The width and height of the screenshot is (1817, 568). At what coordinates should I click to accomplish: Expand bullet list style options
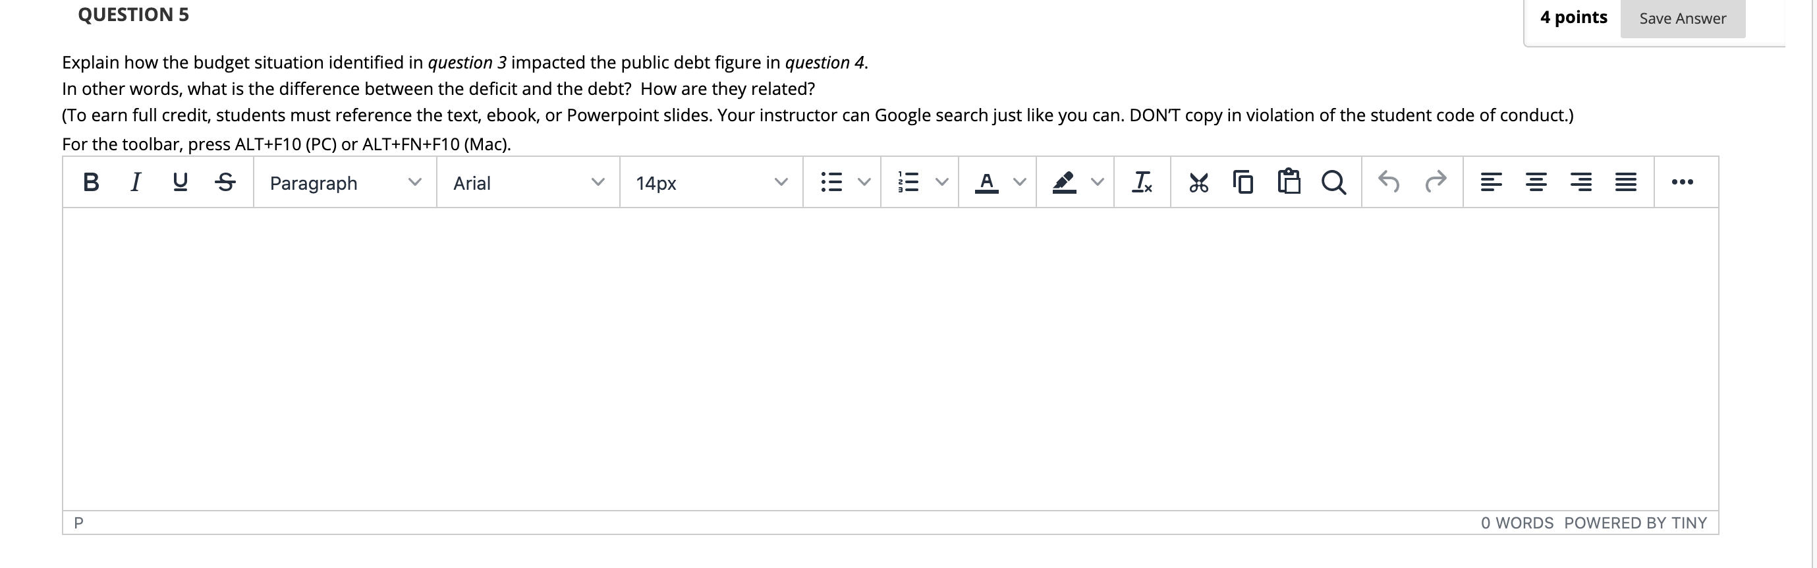point(864,182)
